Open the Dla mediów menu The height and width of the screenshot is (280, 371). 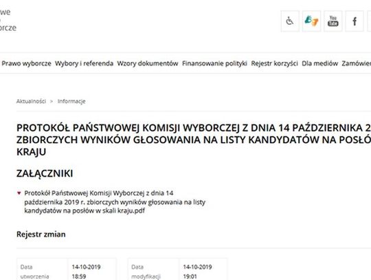click(319, 63)
